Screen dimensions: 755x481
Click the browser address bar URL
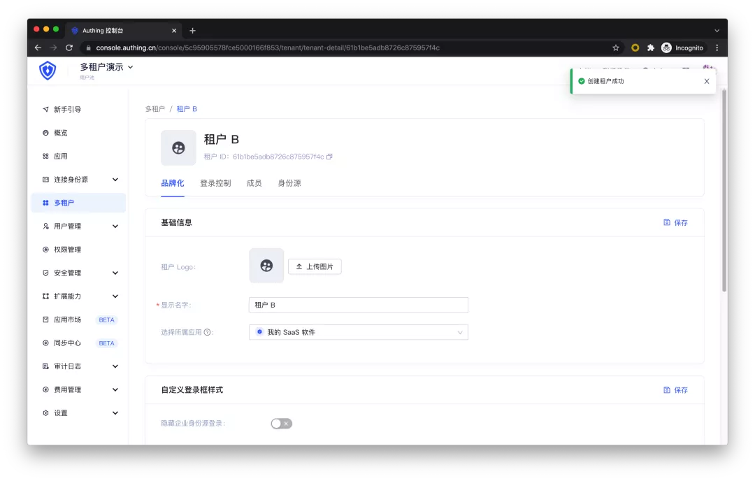coord(268,48)
